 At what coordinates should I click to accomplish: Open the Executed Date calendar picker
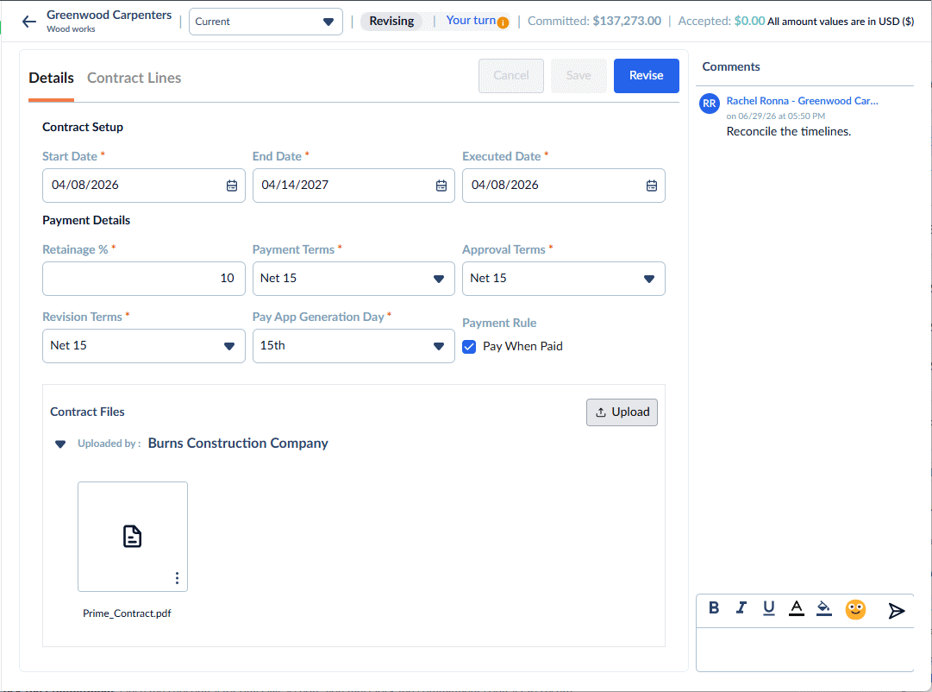click(652, 186)
